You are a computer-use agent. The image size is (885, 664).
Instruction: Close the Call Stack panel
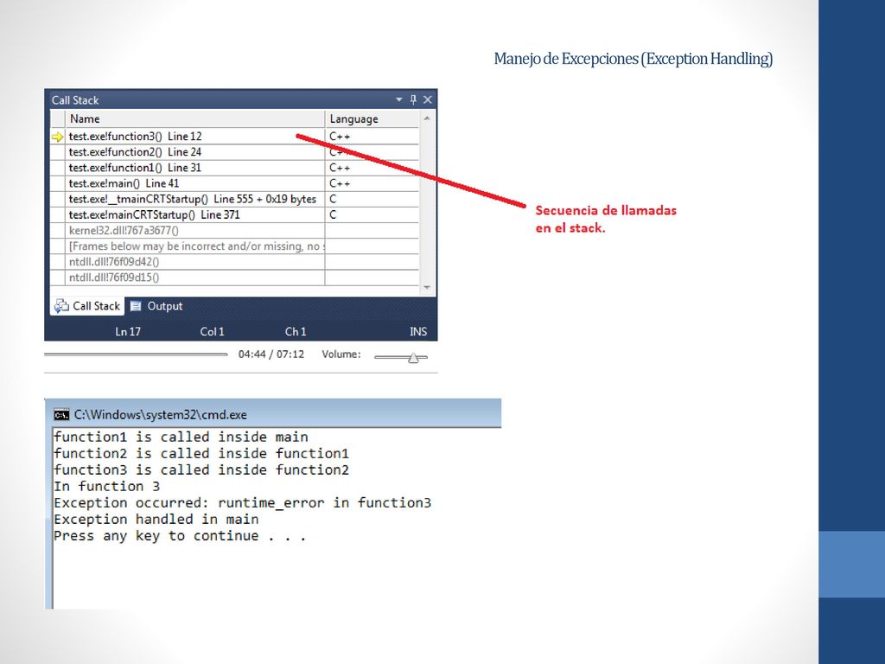pos(427,99)
